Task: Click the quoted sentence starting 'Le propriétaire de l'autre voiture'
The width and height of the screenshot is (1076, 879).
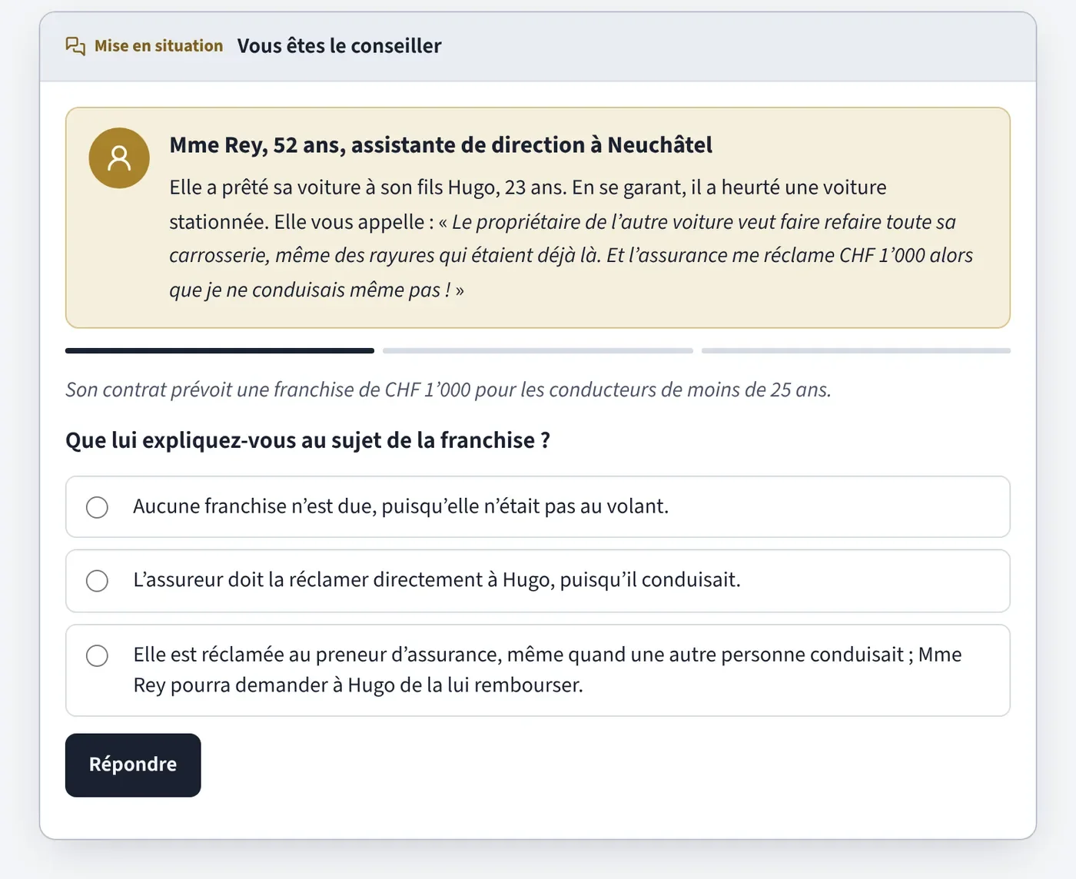Action: point(571,256)
